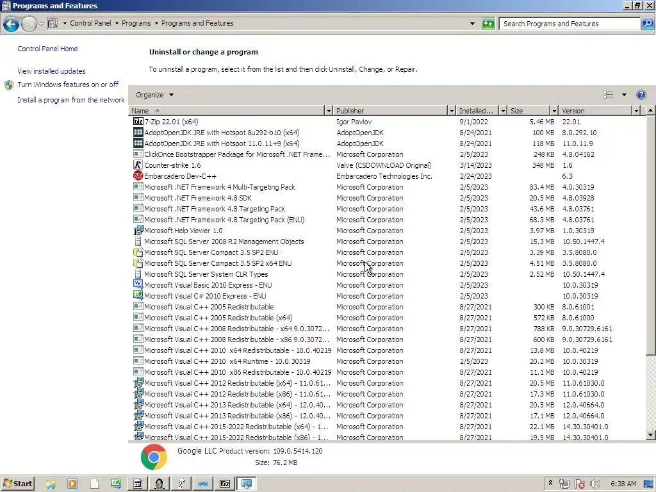This screenshot has height=492, width=656.
Task: Open the Start menu
Action: click(17, 484)
